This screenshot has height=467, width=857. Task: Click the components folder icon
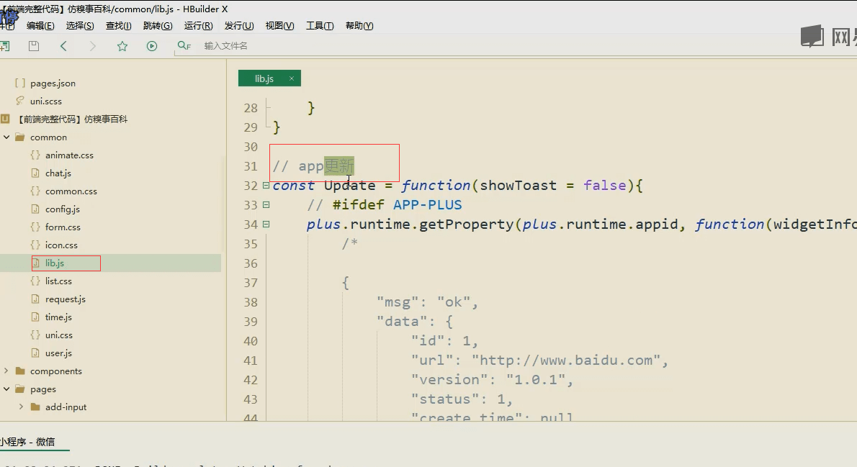pyautogui.click(x=20, y=371)
